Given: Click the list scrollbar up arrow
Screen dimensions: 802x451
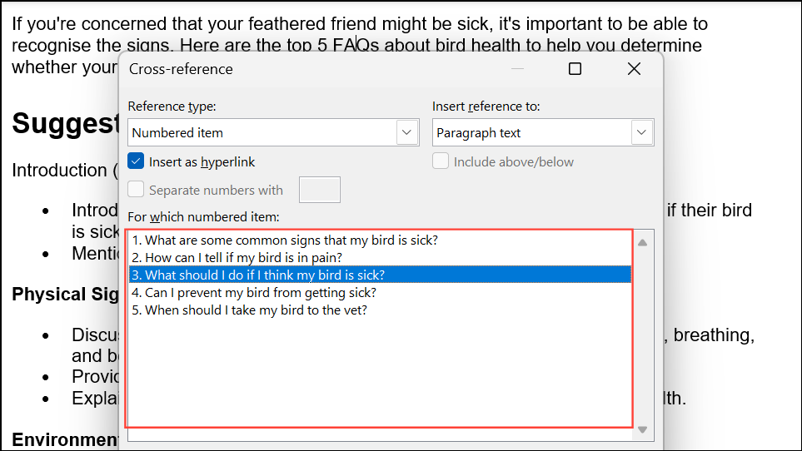Looking at the screenshot, I should (641, 243).
